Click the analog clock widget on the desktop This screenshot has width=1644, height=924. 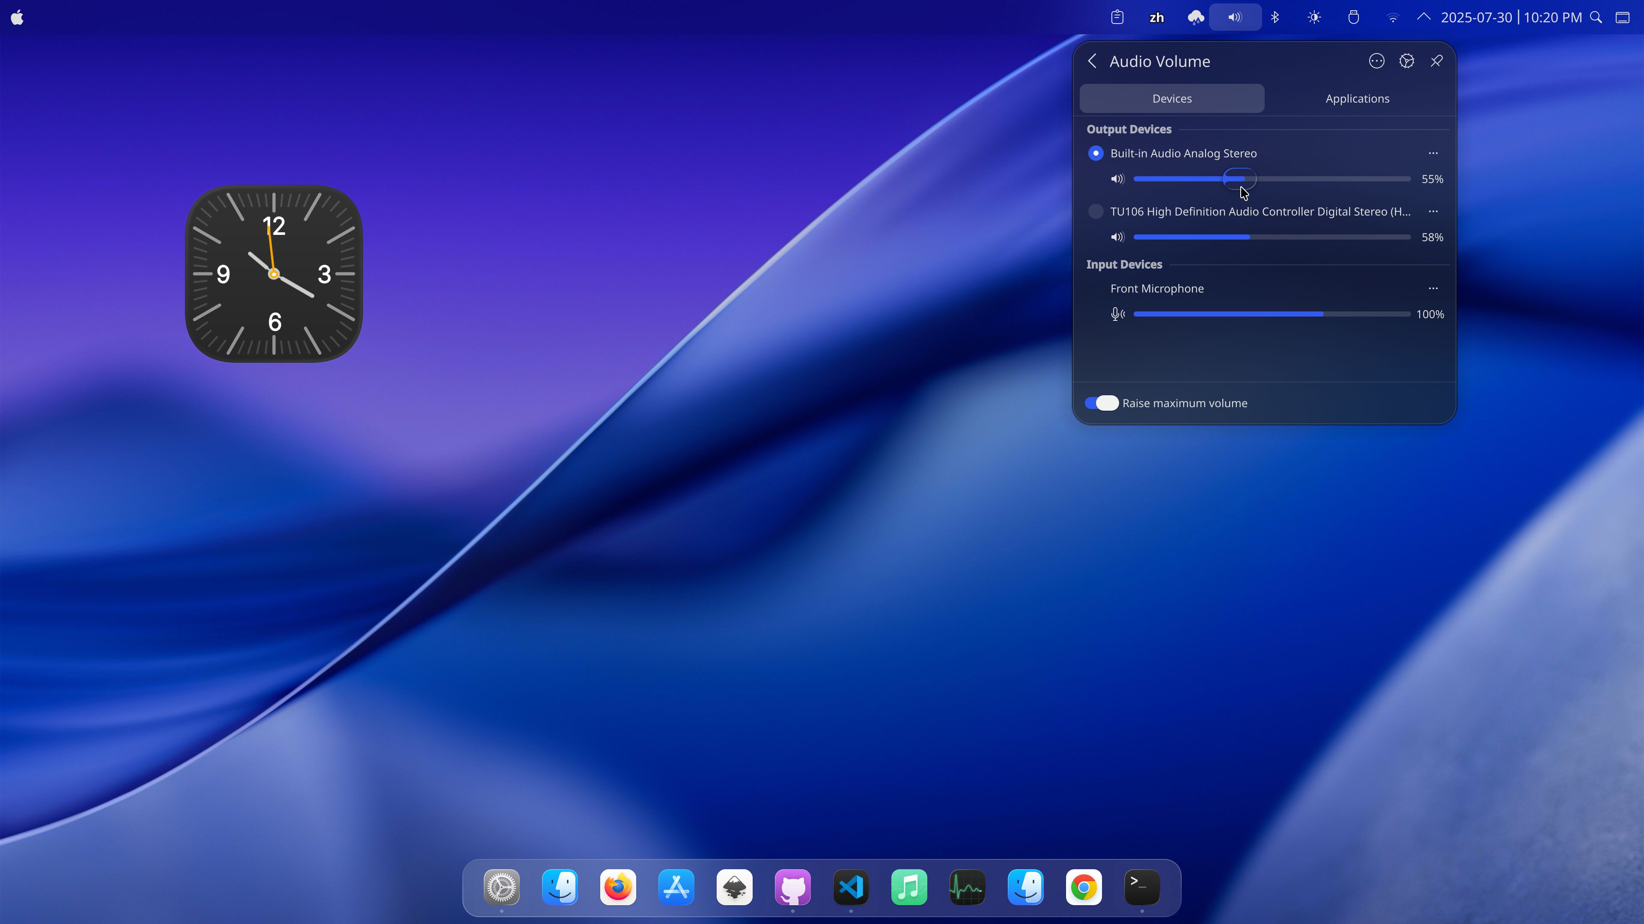pyautogui.click(x=273, y=274)
